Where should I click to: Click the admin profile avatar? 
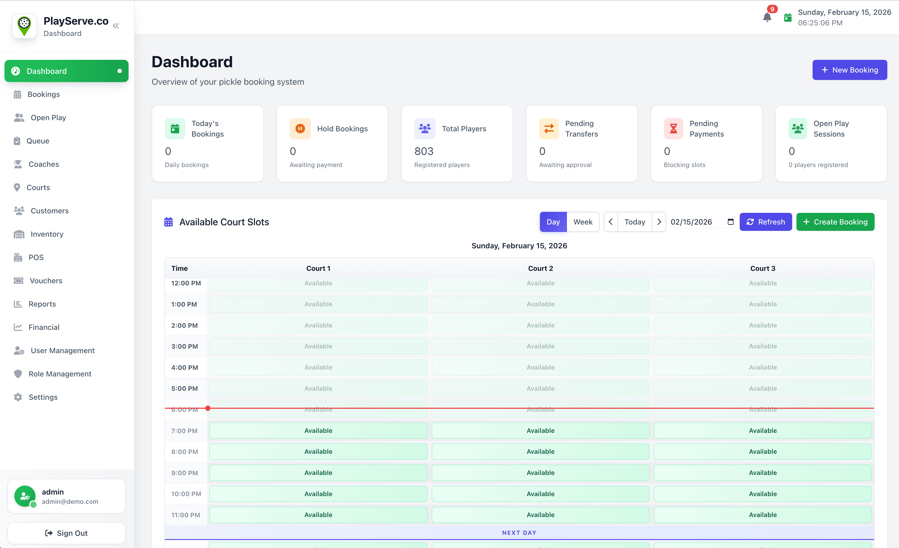(x=25, y=496)
